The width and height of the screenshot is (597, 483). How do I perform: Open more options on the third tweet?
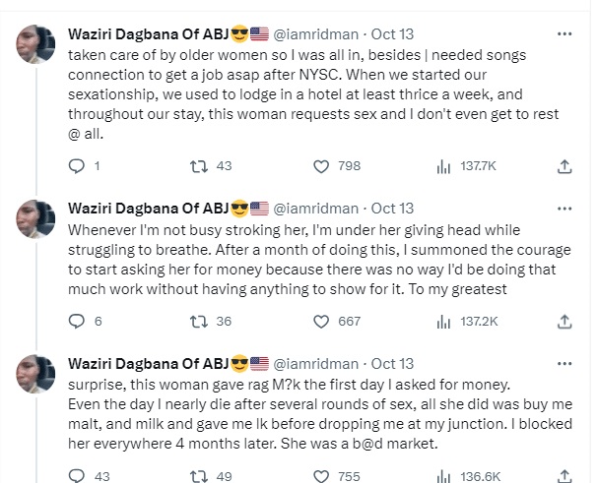(564, 362)
